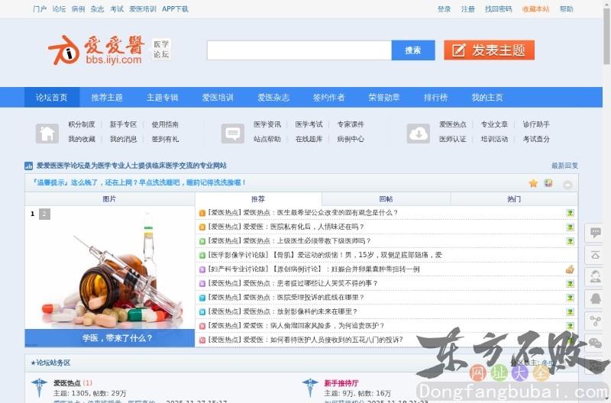Click the 注册 link at top
The height and width of the screenshot is (403, 611).
467,9
